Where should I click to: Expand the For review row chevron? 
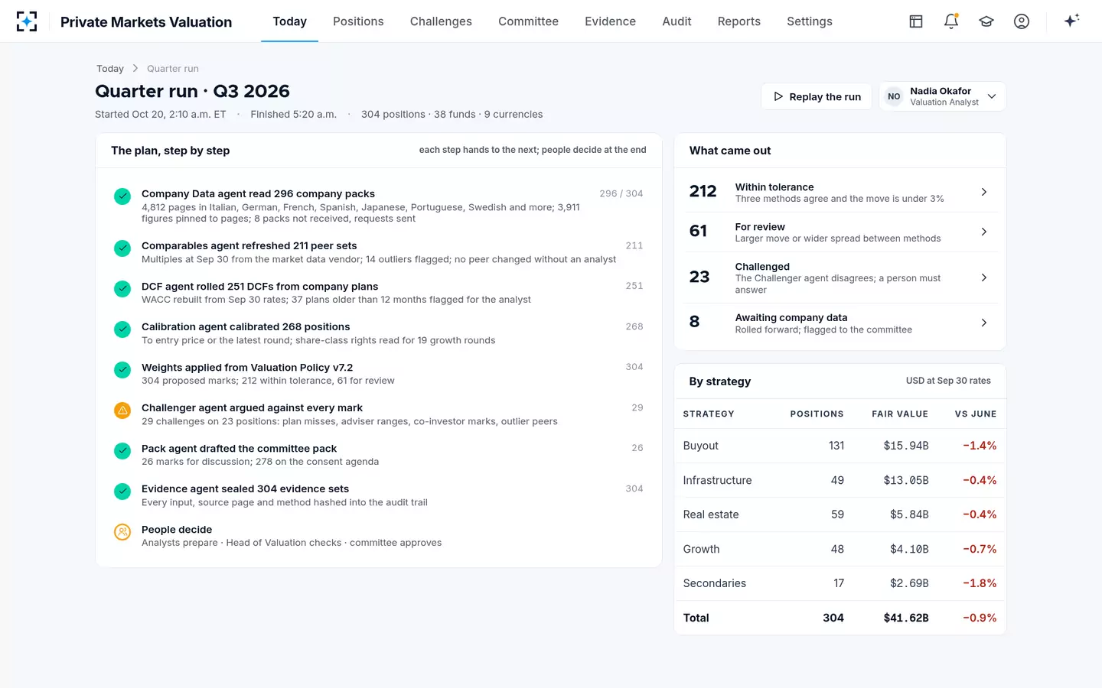pyautogui.click(x=984, y=232)
